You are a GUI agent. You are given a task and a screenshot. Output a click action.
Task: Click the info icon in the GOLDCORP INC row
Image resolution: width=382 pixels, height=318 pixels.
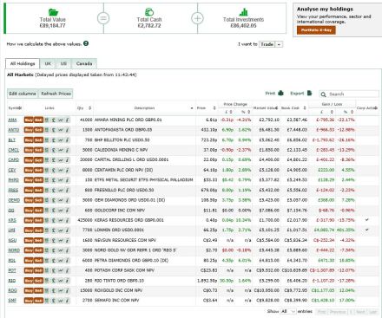point(67,211)
